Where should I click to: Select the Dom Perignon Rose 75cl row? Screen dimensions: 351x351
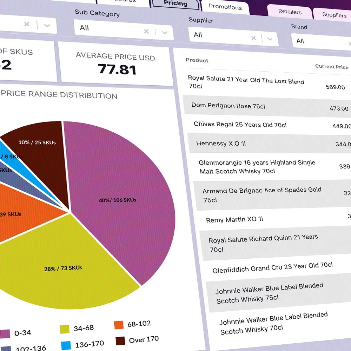pos(267,106)
